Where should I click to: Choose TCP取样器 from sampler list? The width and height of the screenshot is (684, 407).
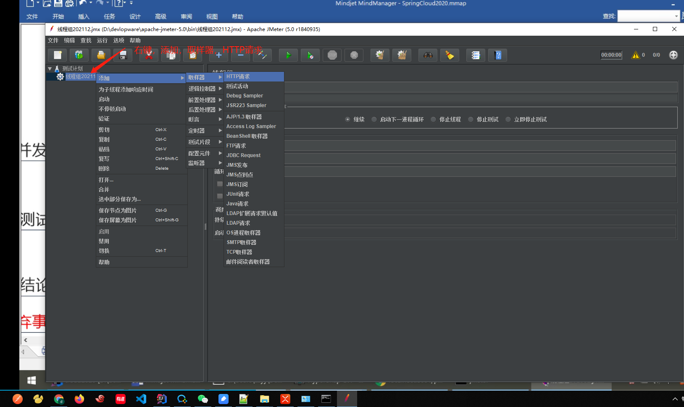coord(254,252)
